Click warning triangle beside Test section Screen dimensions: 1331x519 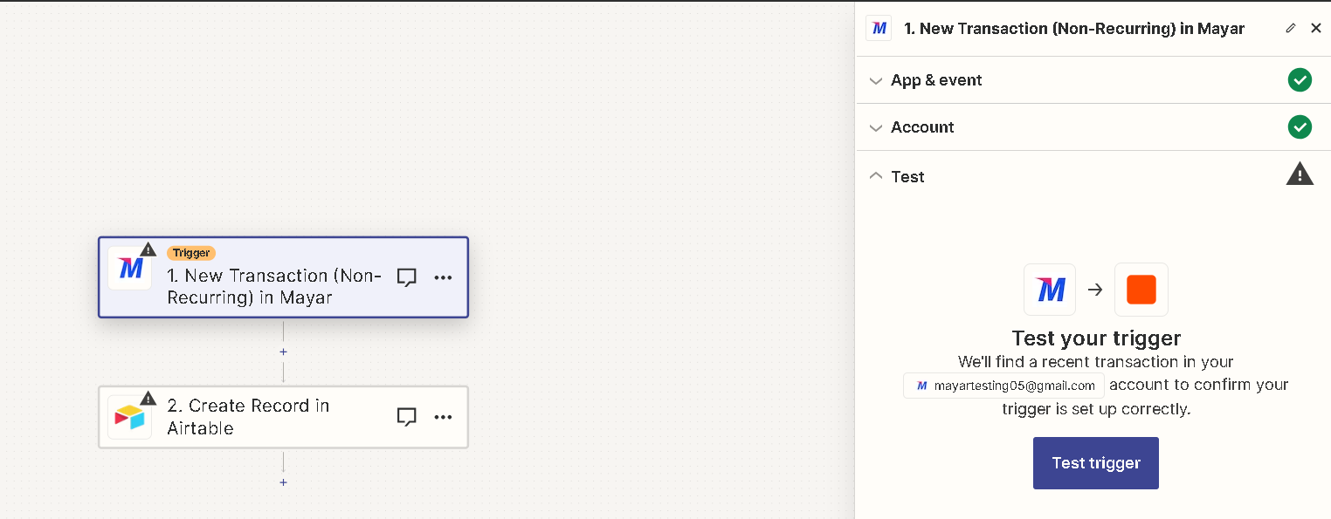(1300, 174)
